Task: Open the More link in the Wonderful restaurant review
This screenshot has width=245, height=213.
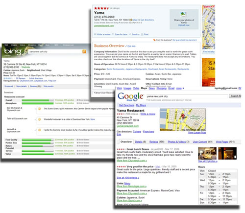Action: (x=93, y=119)
